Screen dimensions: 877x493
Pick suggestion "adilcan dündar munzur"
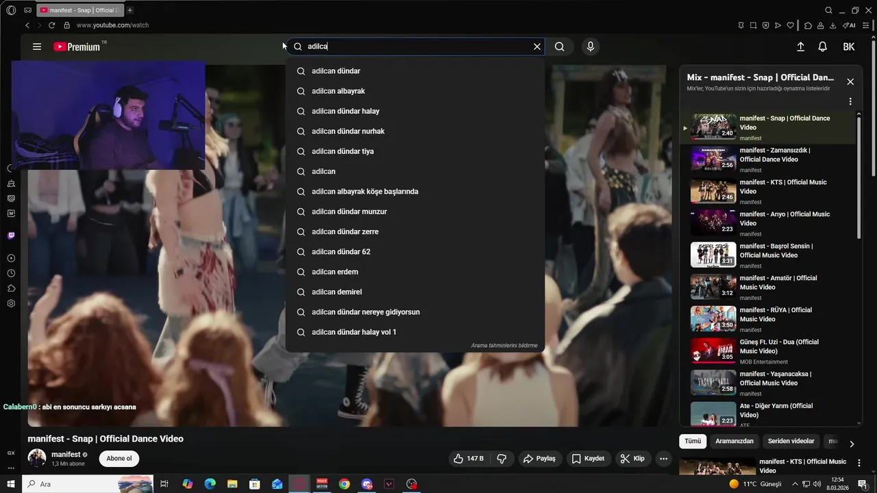415,212
